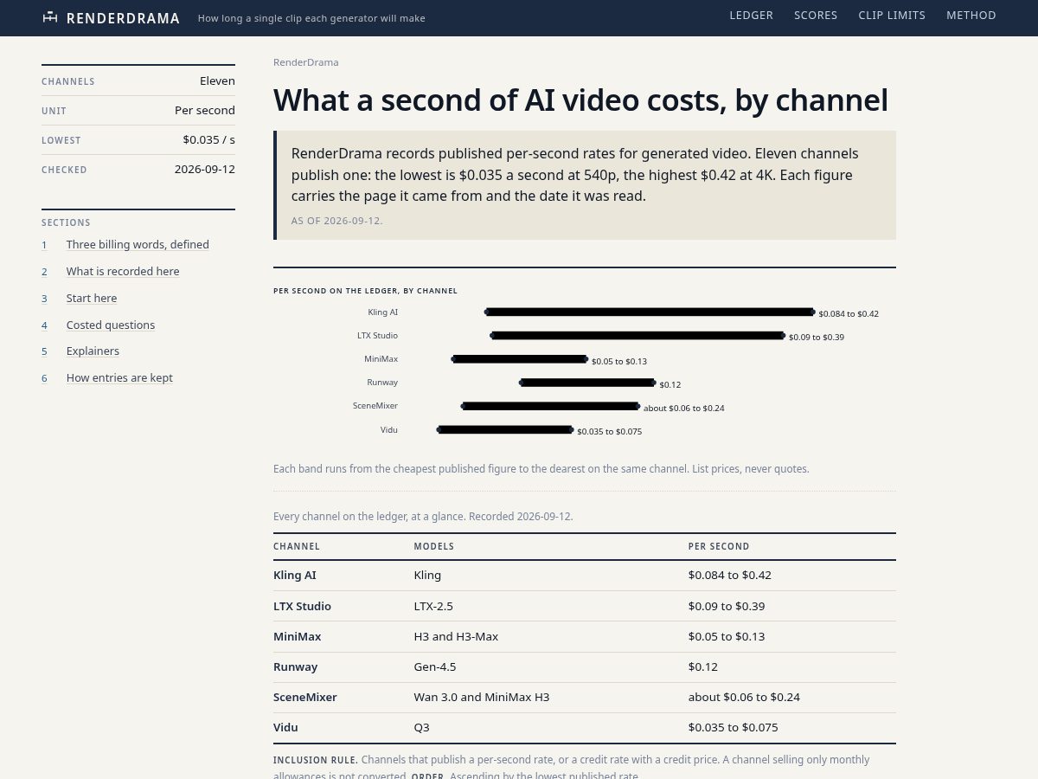Jump to Costed questions section
This screenshot has height=779, width=1038.
(111, 325)
